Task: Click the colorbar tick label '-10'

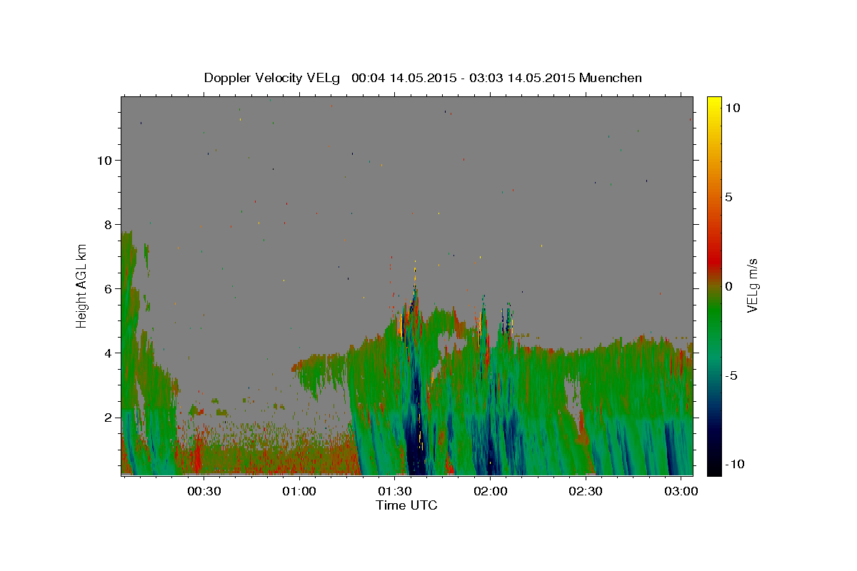Action: coord(735,464)
